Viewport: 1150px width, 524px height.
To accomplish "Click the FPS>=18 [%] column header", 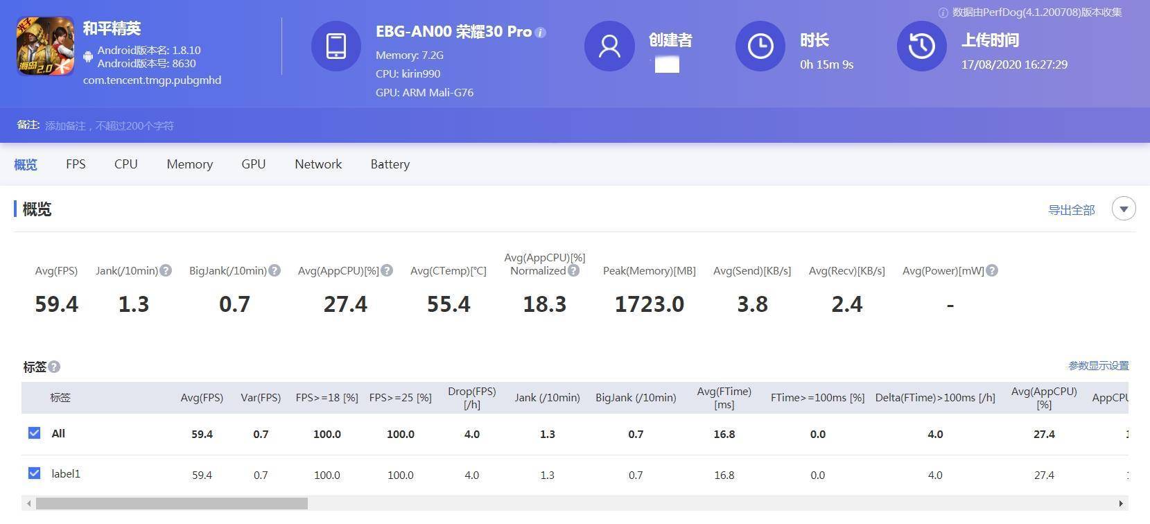I will point(327,398).
